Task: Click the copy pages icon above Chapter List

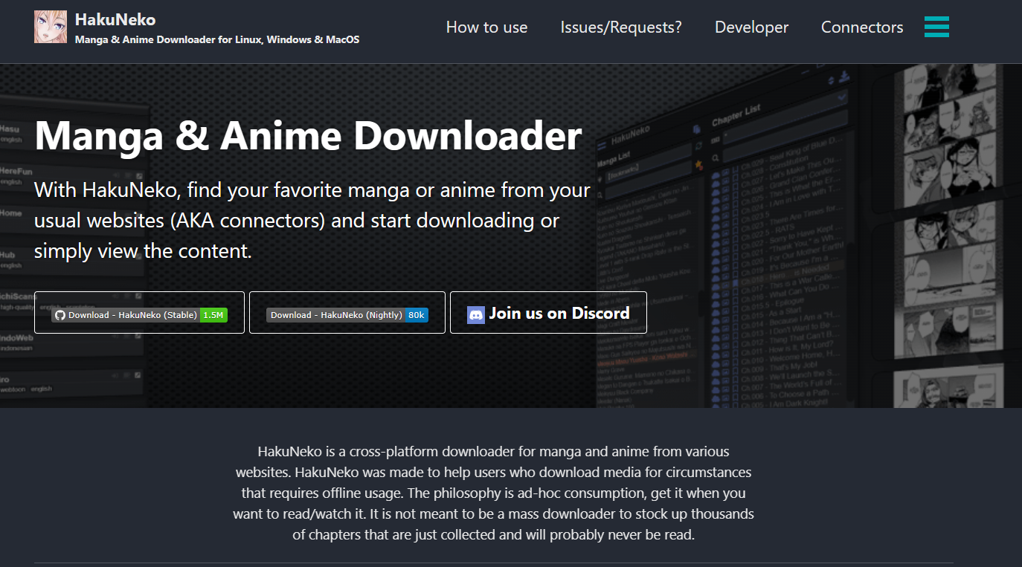Action: point(697,128)
